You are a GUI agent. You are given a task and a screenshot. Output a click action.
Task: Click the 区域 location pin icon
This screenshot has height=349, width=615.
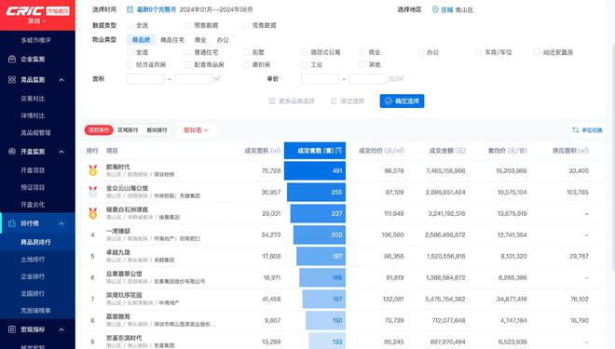click(x=435, y=10)
